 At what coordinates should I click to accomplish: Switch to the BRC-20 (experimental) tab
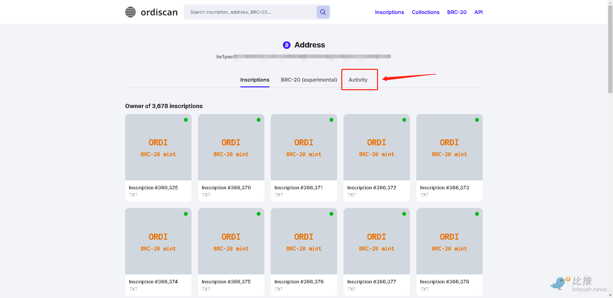pos(309,80)
